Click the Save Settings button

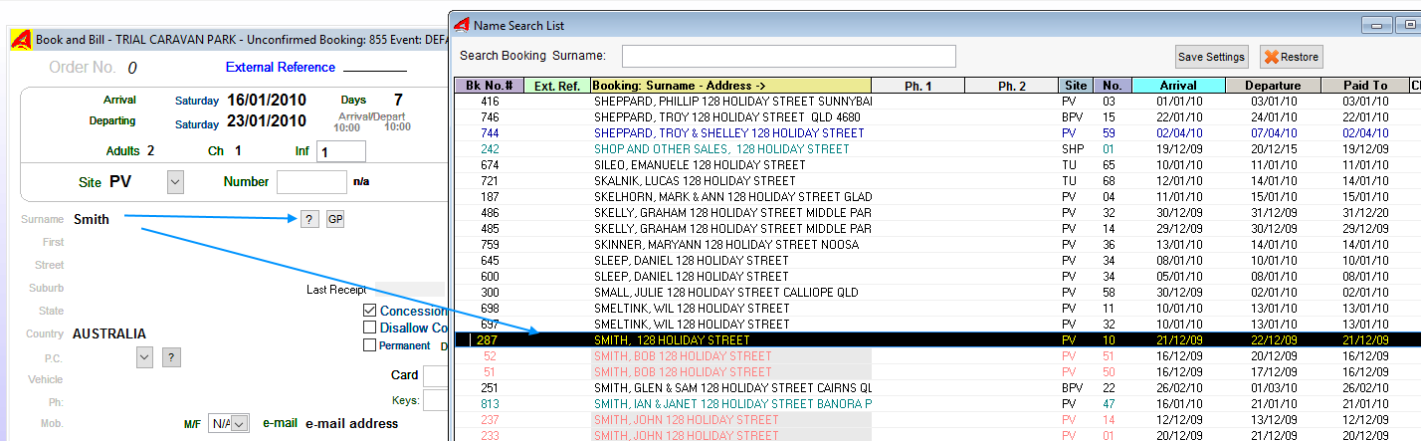coord(1211,57)
